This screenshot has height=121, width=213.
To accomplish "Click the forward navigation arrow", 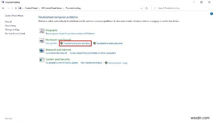I will (x=8, y=8).
